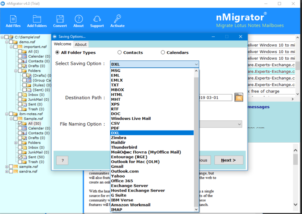Choose Exchange Server from the list
302x214 pixels.
[x=152, y=186]
